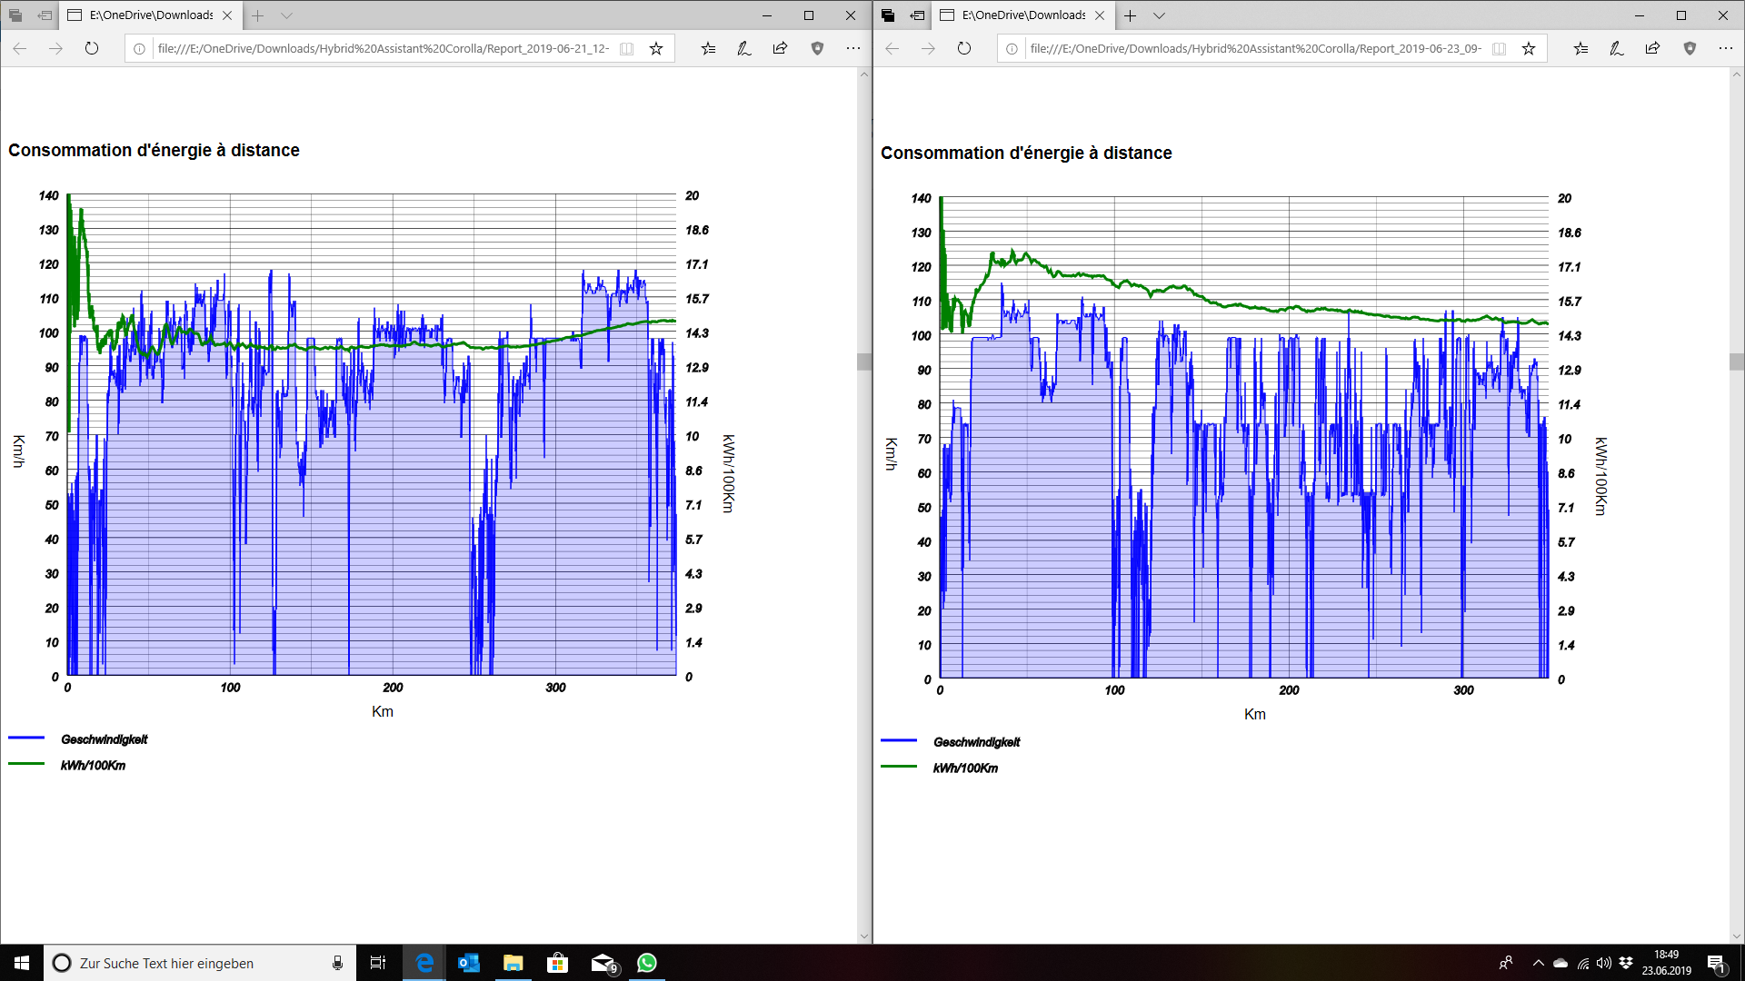Show set-aside tabs in left window
1745x981 pixels.
tap(15, 15)
